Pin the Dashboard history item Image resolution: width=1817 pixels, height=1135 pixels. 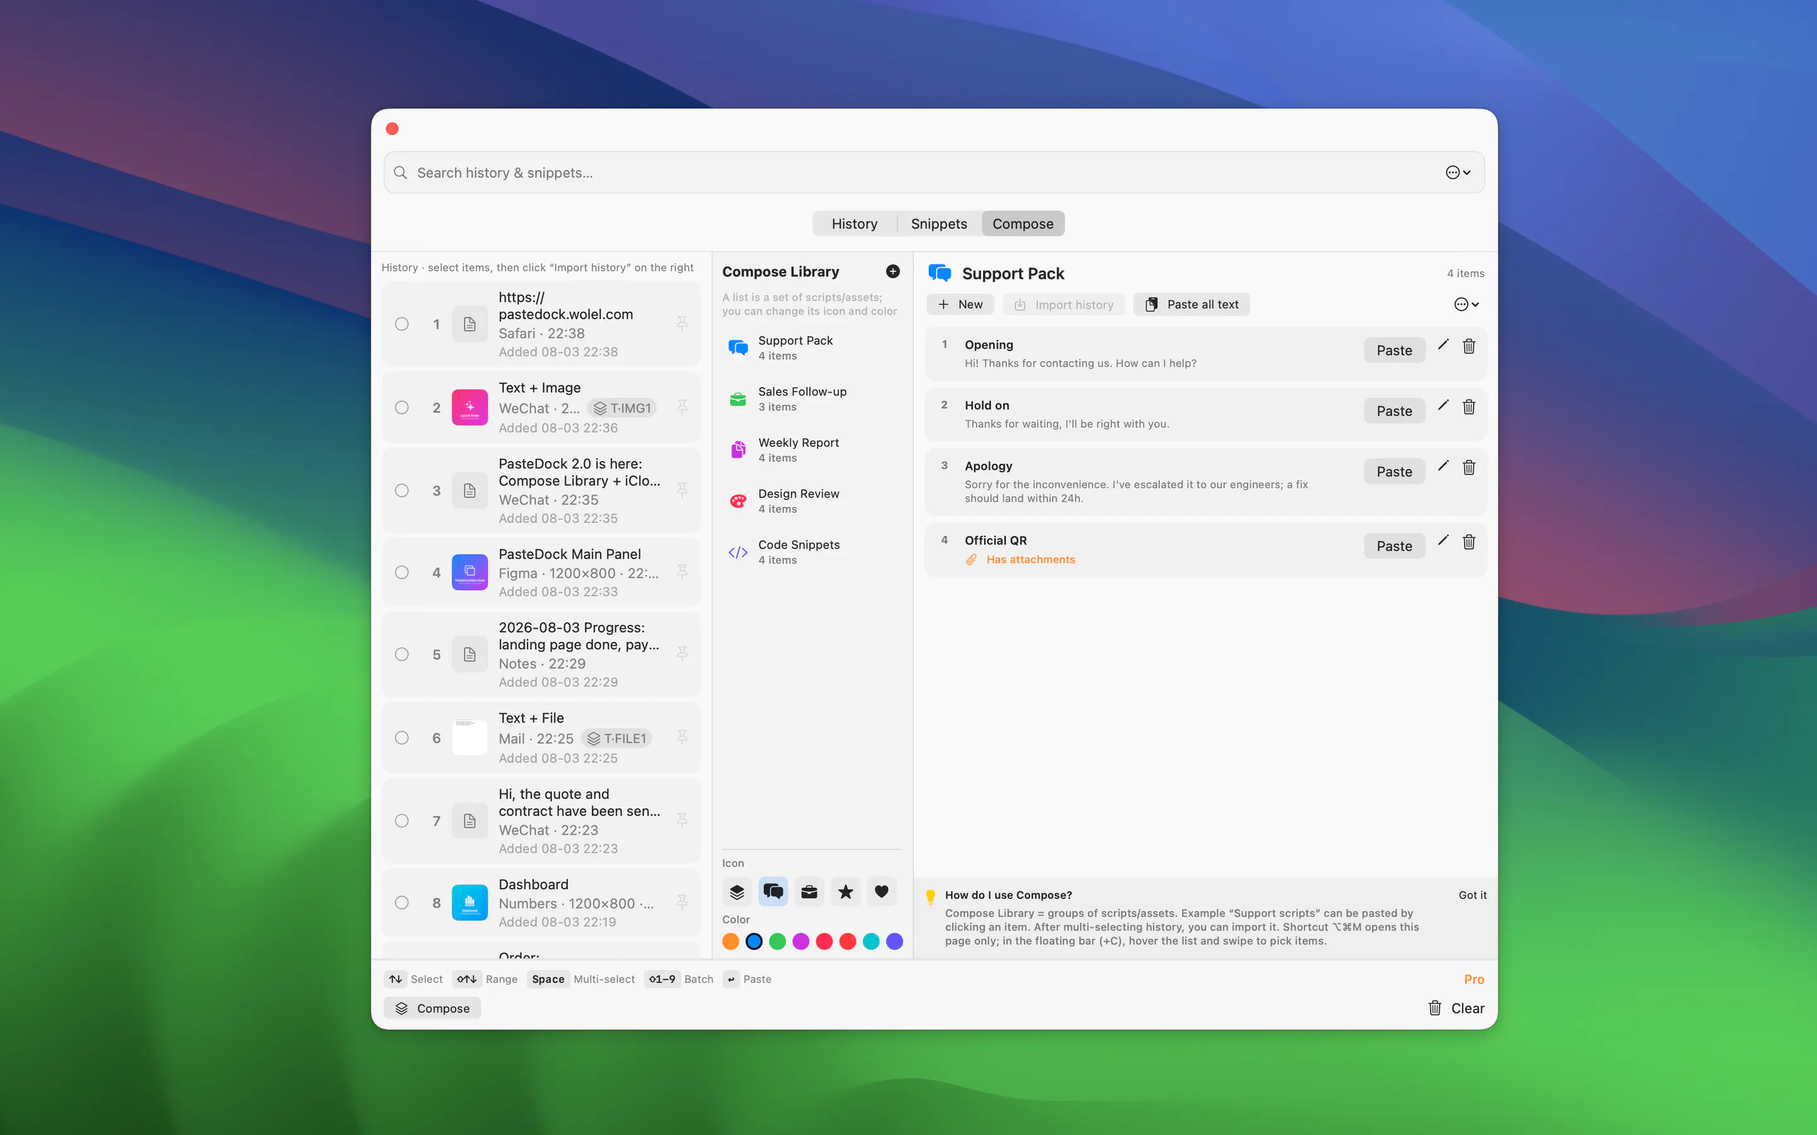[x=682, y=902]
